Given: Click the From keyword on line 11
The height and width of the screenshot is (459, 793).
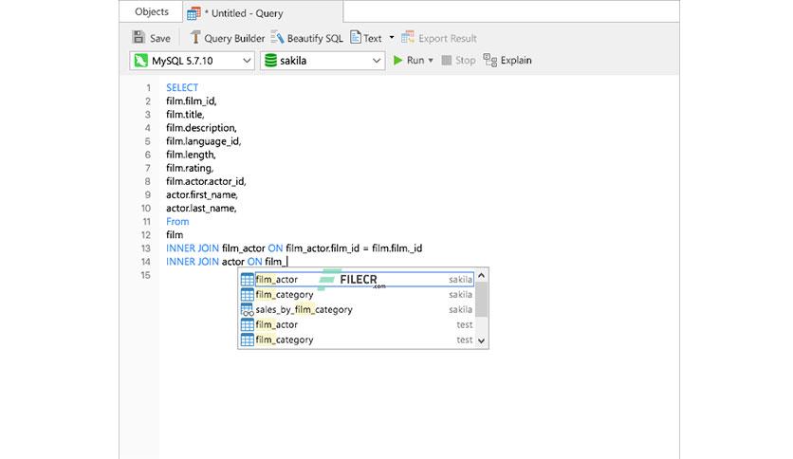Looking at the screenshot, I should [177, 221].
